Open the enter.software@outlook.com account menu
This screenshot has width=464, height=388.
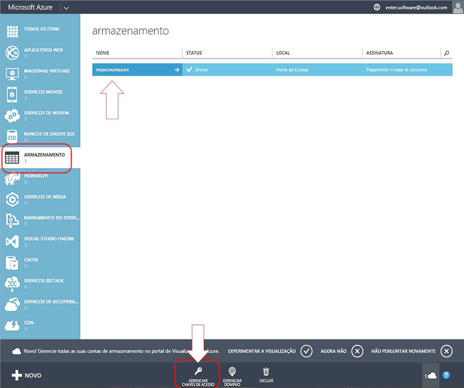pyautogui.click(x=416, y=7)
